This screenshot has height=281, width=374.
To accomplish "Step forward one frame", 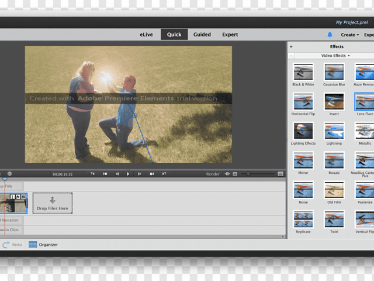I will coord(139,174).
